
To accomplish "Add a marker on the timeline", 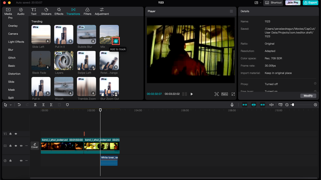I will [x=67, y=105].
